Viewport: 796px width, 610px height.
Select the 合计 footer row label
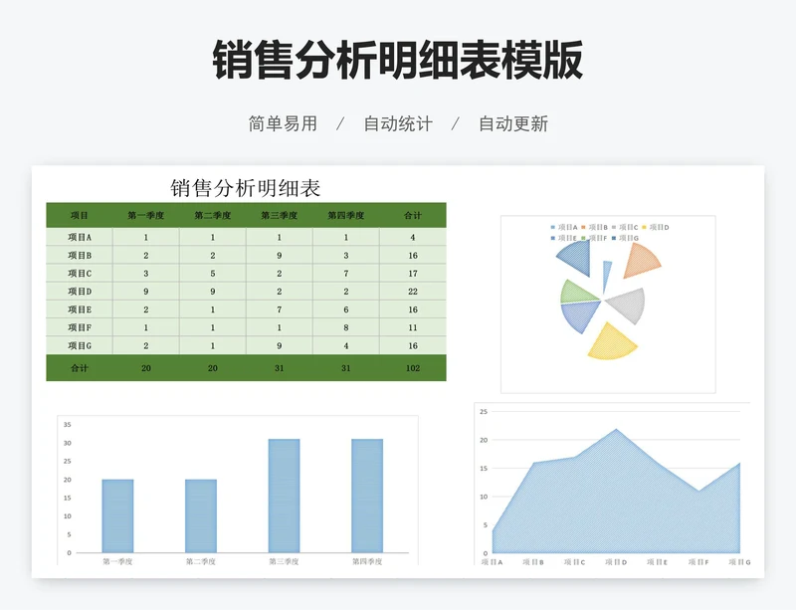click(x=80, y=368)
